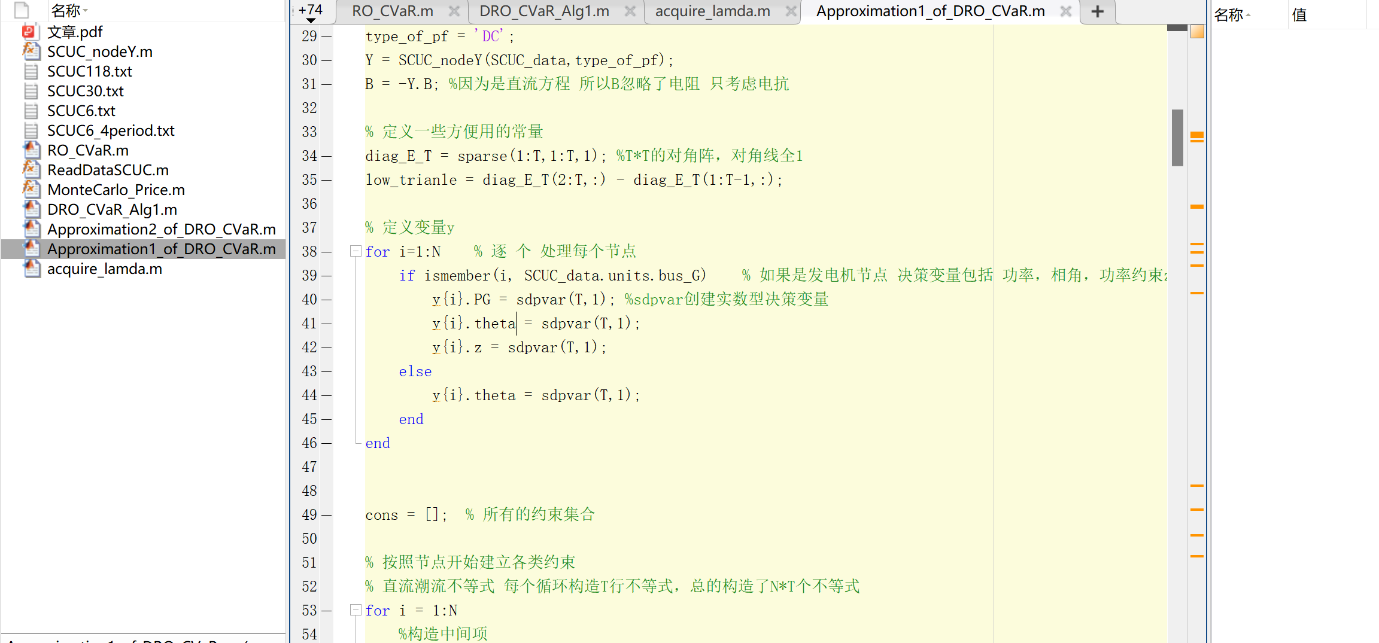The width and height of the screenshot is (1379, 643).
Task: Collapse the for loop at line 38
Action: click(x=356, y=251)
